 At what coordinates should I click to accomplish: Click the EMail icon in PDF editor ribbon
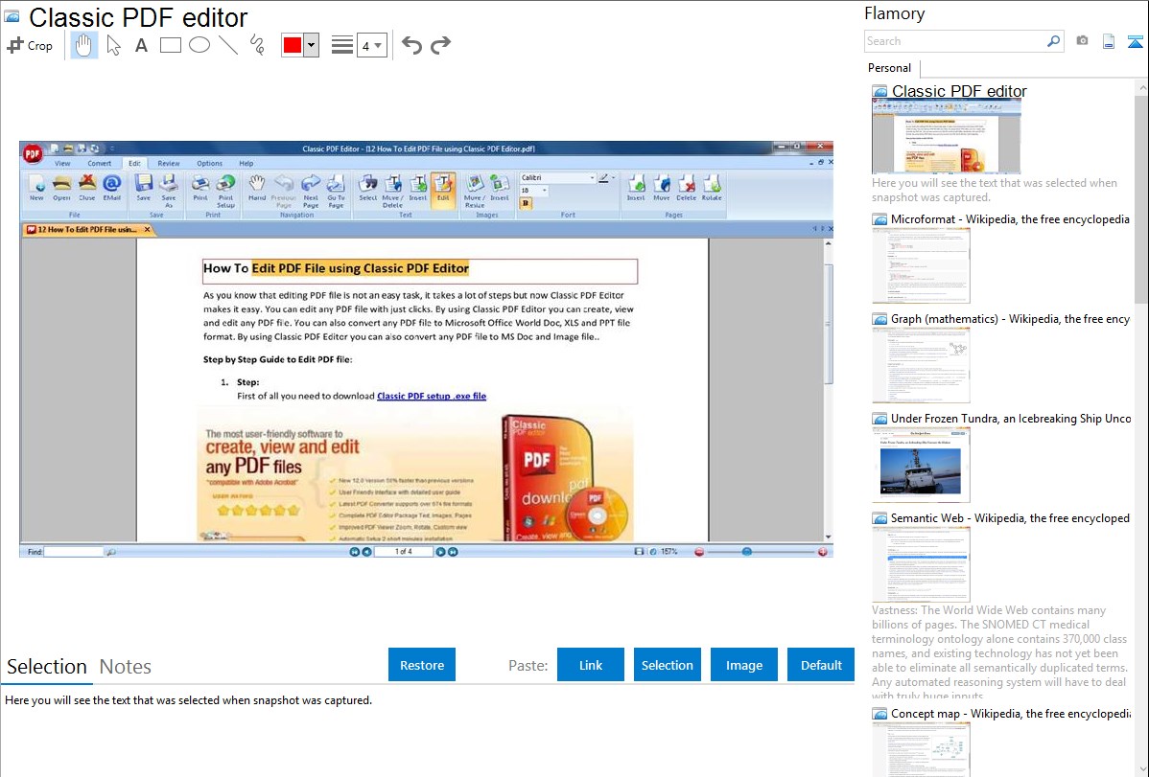tap(111, 188)
